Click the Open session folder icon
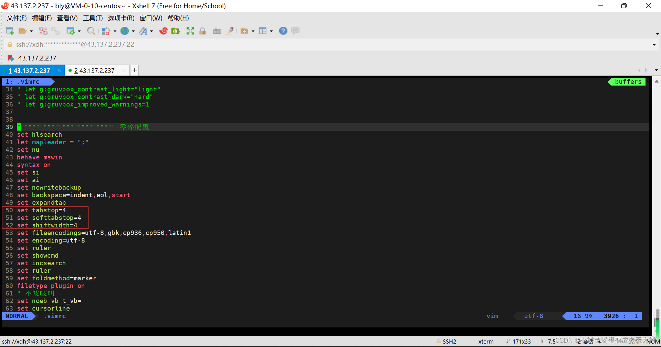 22,31
